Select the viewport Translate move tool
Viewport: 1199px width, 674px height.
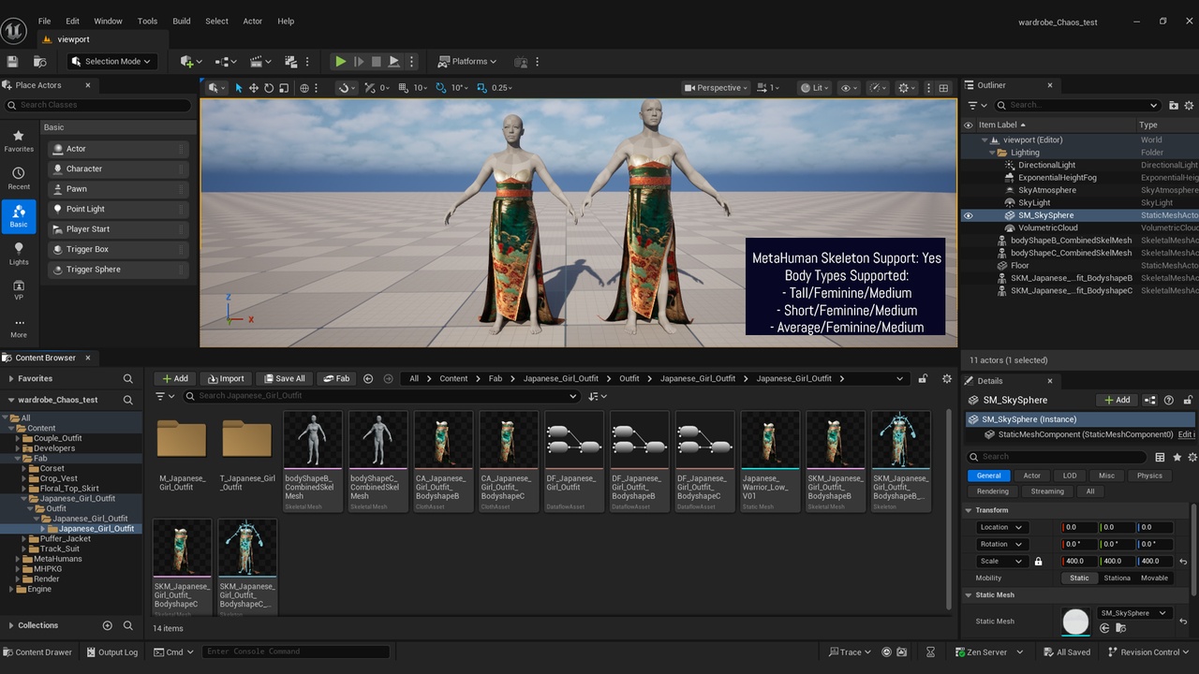pyautogui.click(x=254, y=88)
